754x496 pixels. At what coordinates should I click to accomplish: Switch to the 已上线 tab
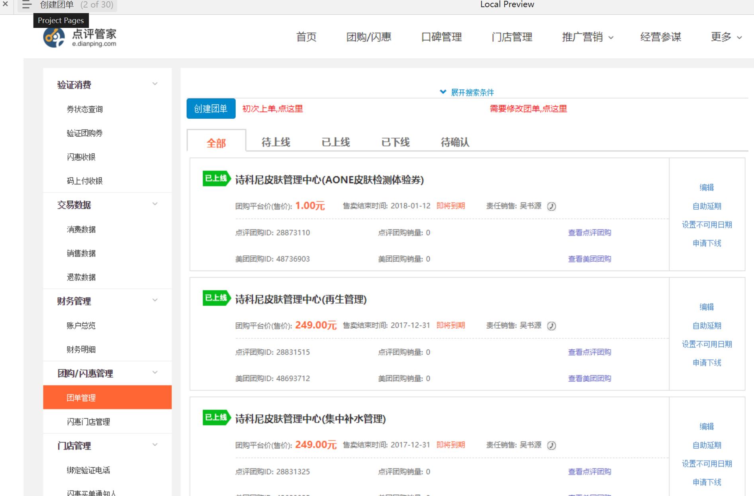(335, 142)
